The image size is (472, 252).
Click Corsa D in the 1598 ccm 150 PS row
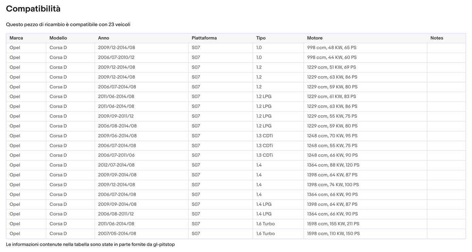(58, 233)
